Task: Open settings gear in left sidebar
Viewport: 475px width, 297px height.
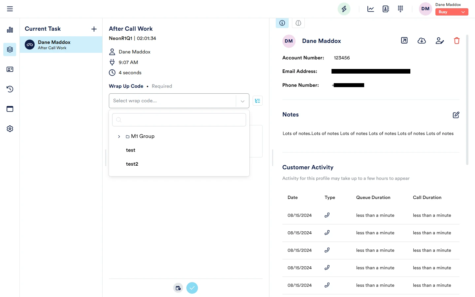Action: click(x=10, y=129)
